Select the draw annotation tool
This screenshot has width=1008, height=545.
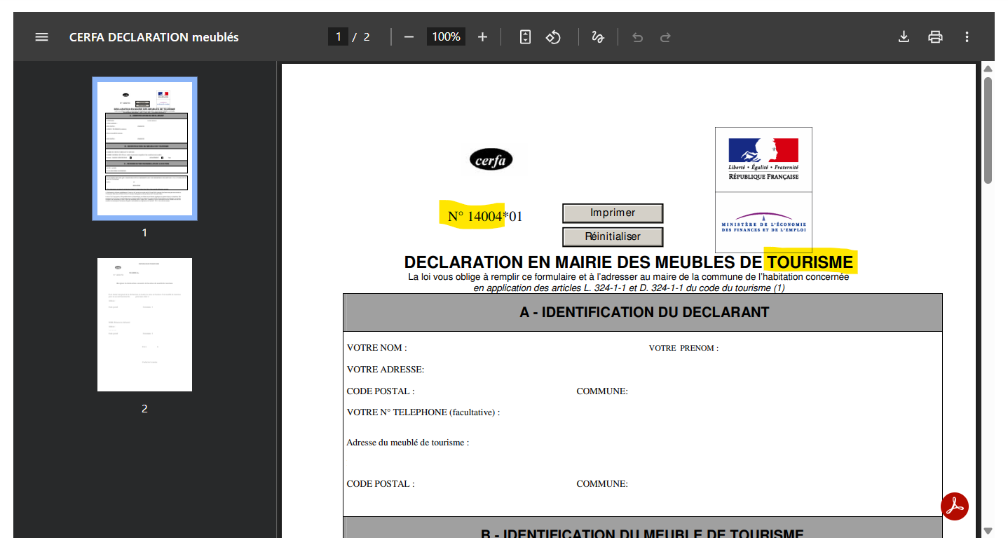coord(598,37)
